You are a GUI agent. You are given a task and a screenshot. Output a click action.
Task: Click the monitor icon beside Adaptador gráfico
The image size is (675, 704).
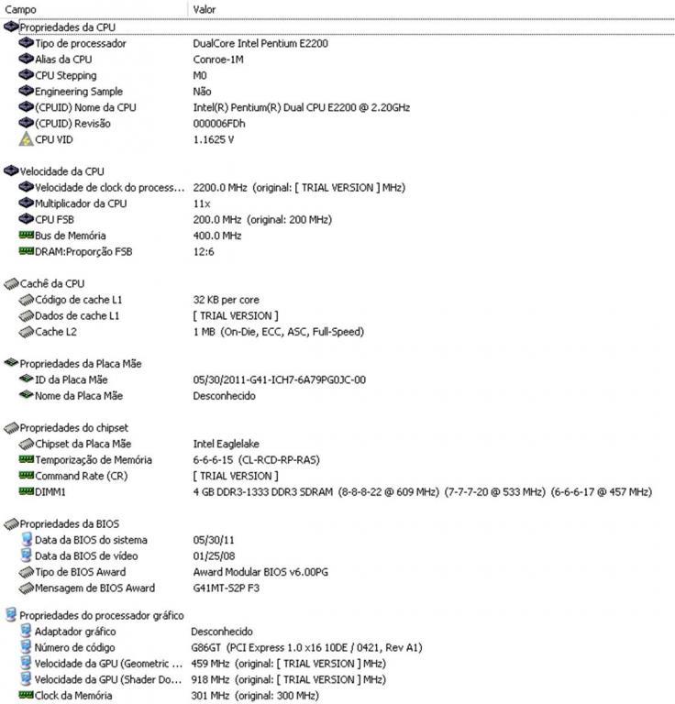coord(27,631)
